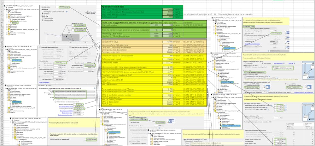Image resolution: width=315 pixels, height=146 pixels.
Task: Enable Position limit value monitoring active
Action: pos(40,47)
